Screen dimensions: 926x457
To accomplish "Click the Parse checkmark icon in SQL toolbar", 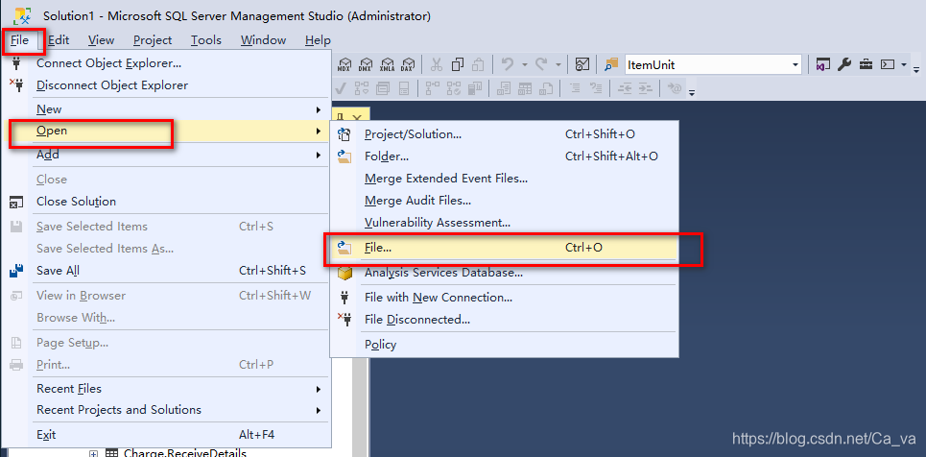I will click(340, 88).
